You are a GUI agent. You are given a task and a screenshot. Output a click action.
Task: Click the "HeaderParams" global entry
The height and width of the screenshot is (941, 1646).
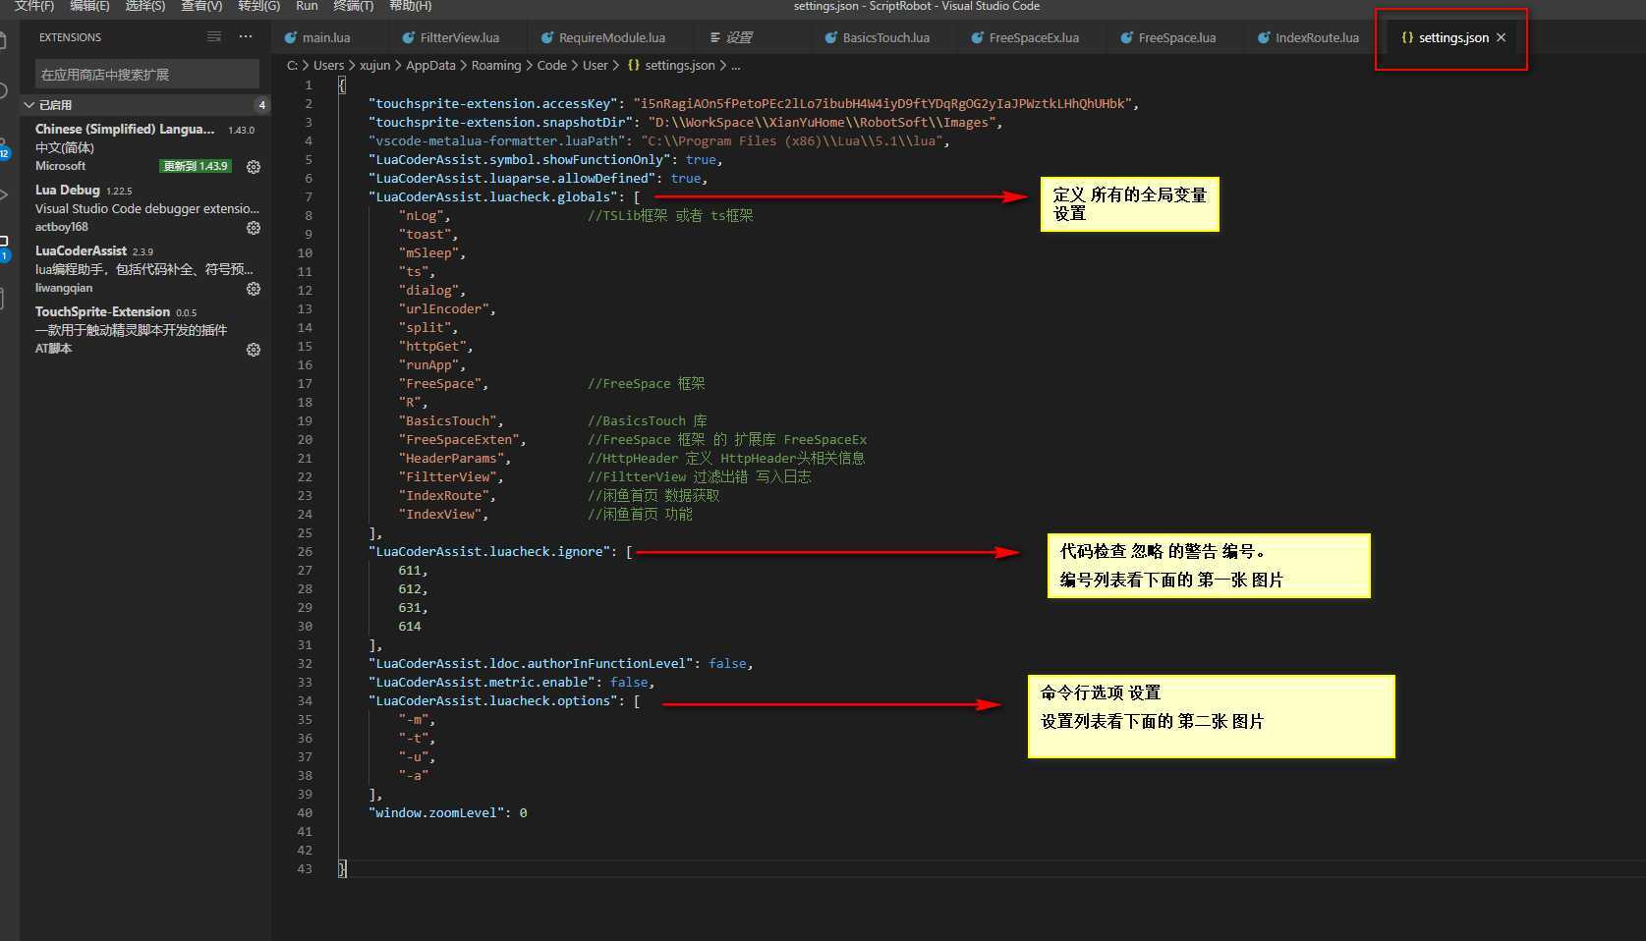point(451,458)
